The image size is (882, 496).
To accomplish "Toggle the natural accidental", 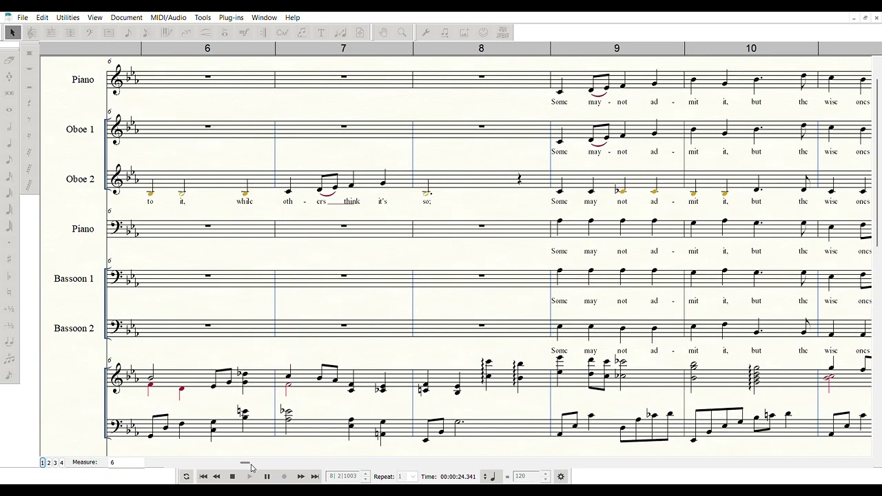I will coord(10,292).
